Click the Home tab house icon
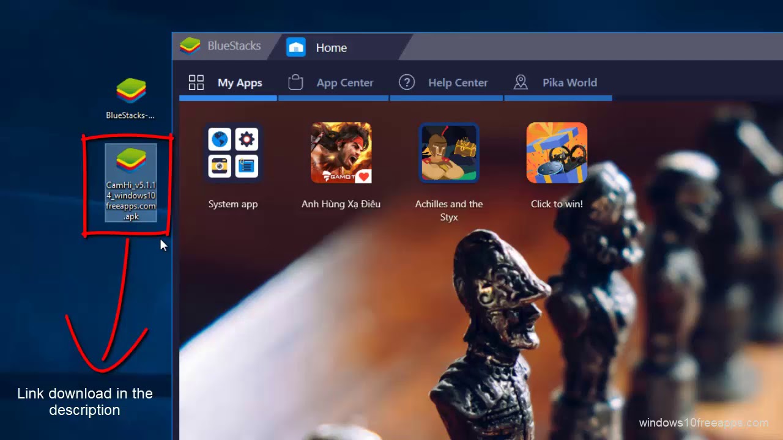 [x=296, y=47]
